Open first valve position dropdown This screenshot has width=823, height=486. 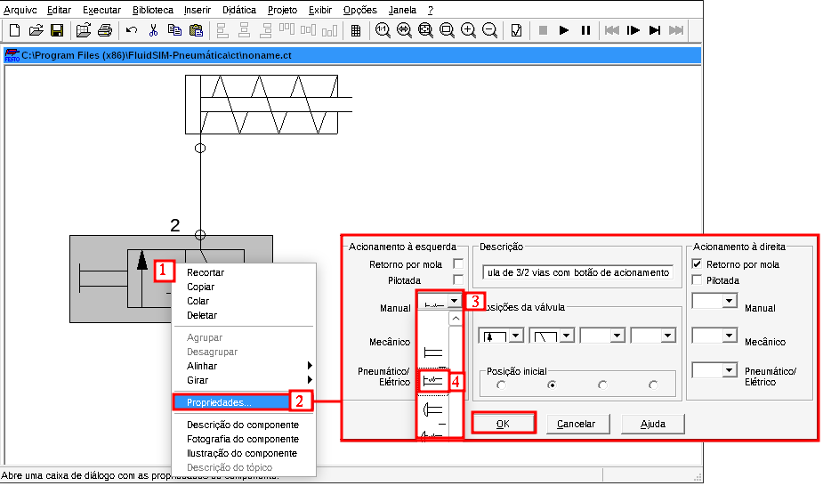[x=516, y=336]
